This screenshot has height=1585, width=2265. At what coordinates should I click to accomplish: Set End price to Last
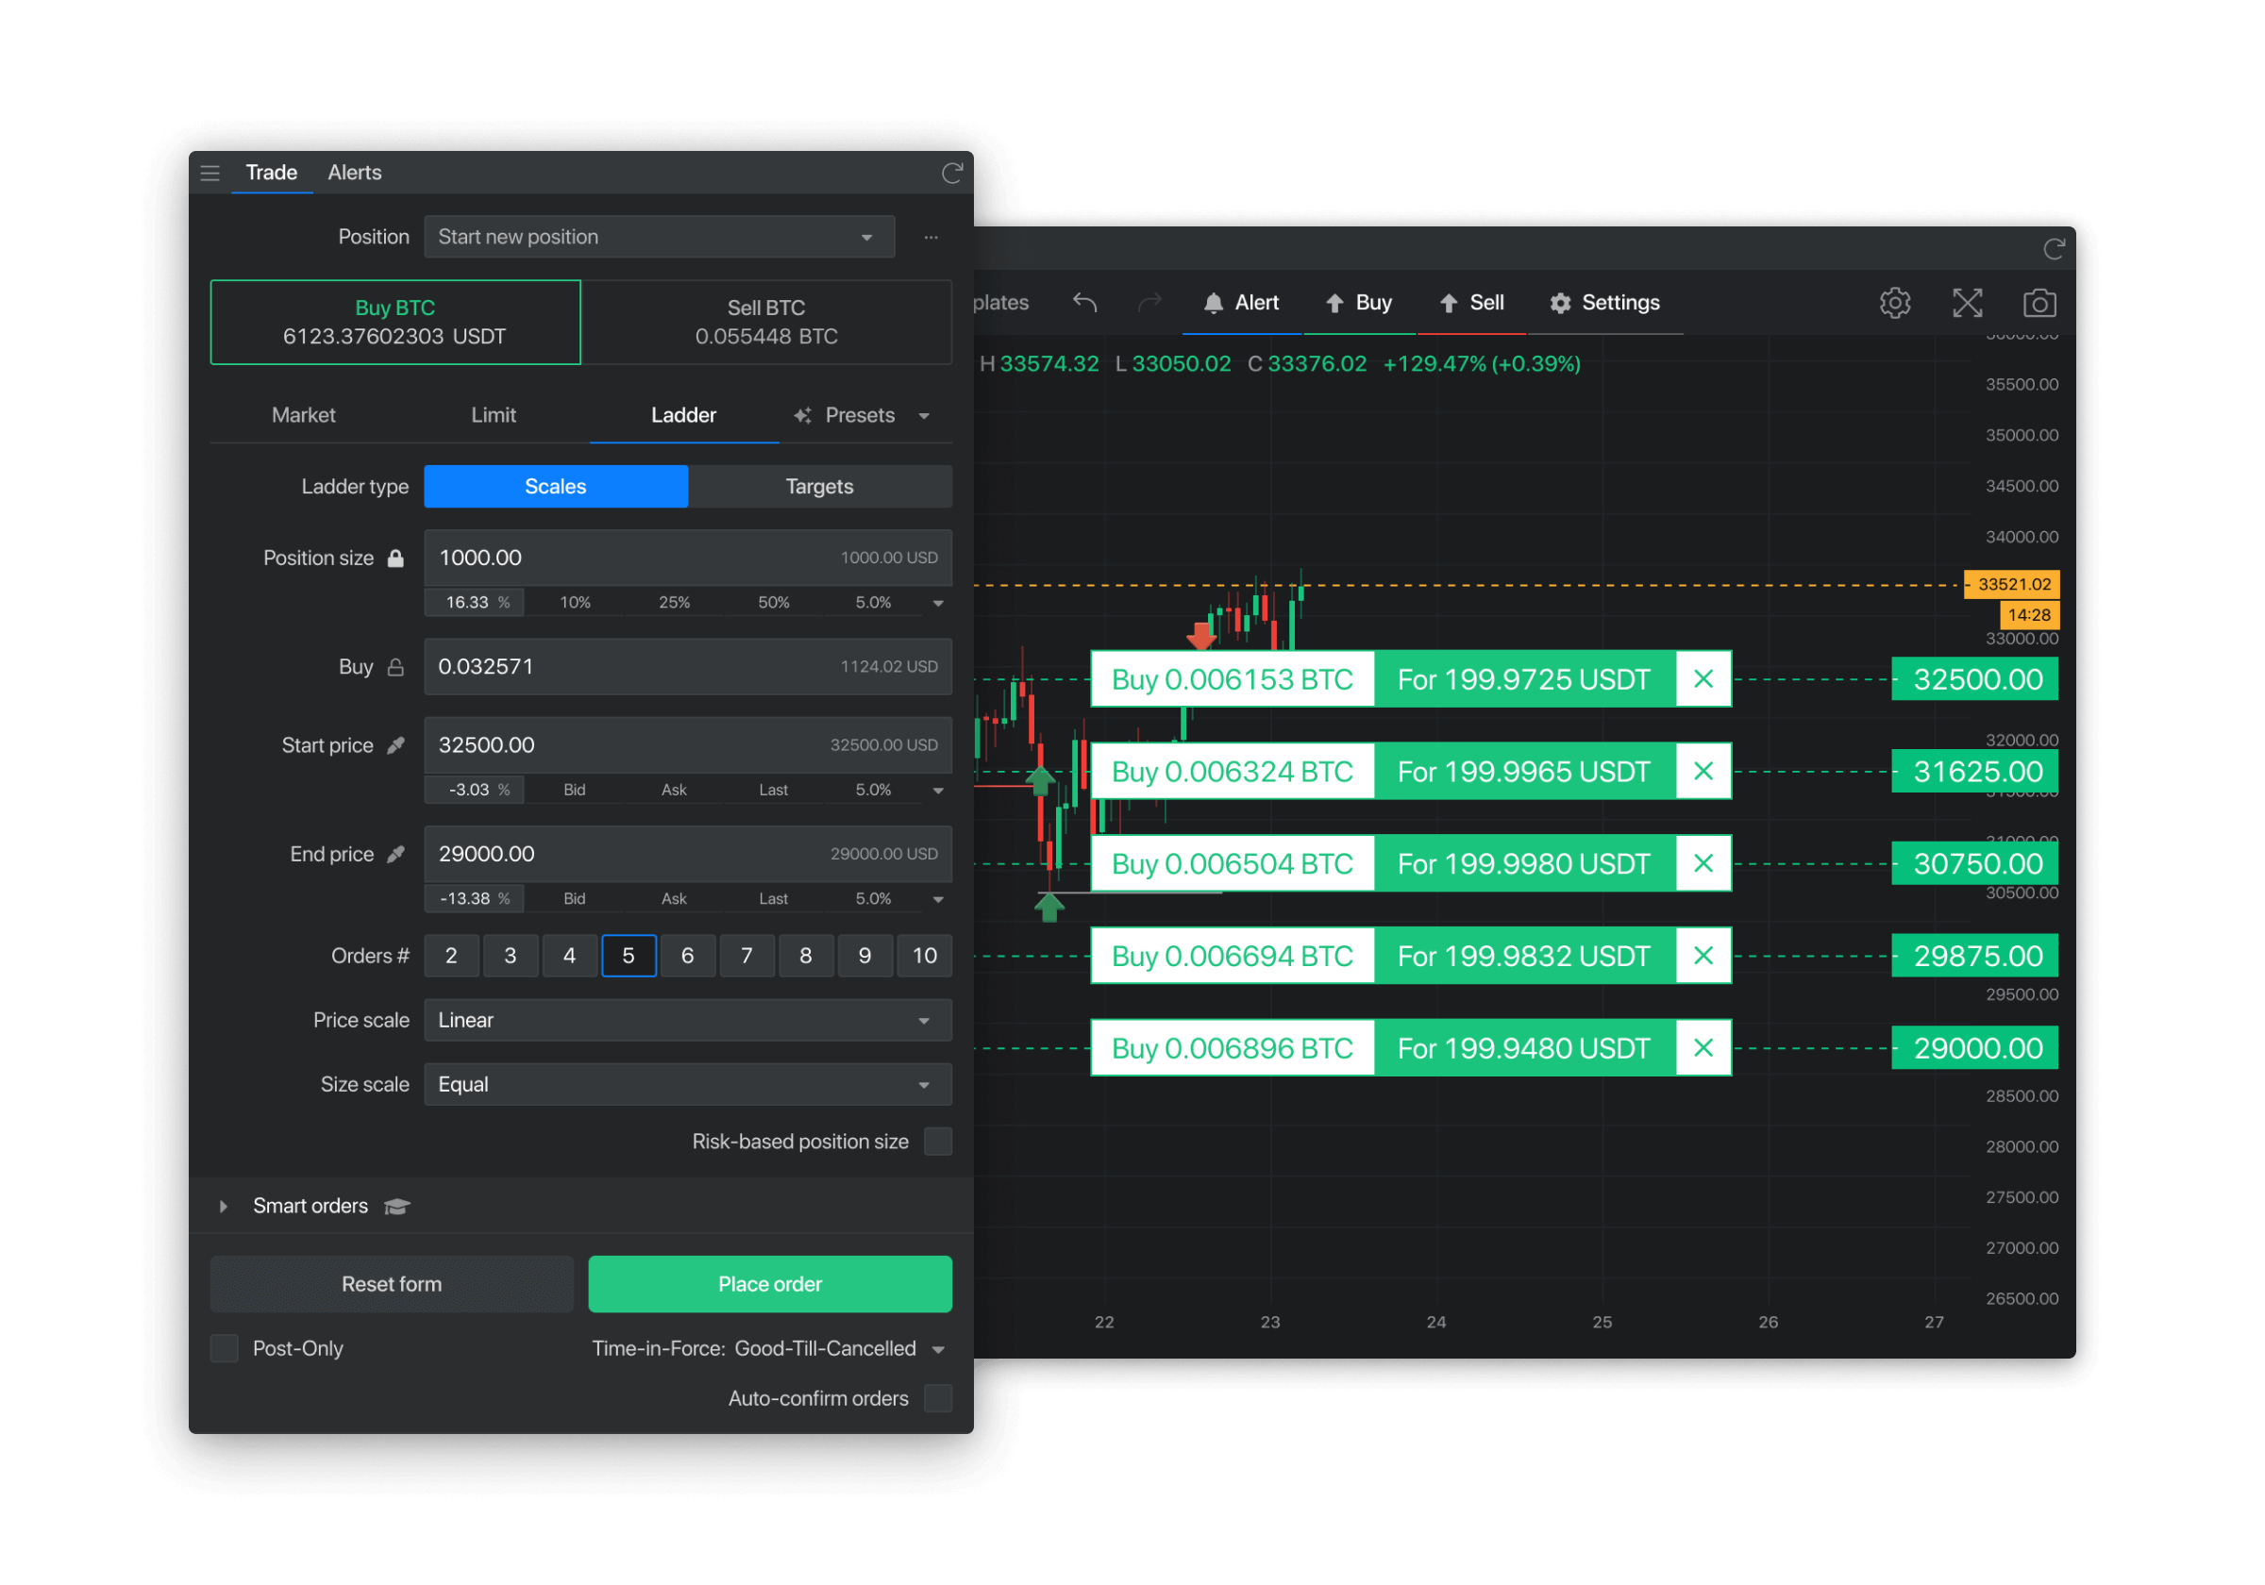(x=774, y=899)
